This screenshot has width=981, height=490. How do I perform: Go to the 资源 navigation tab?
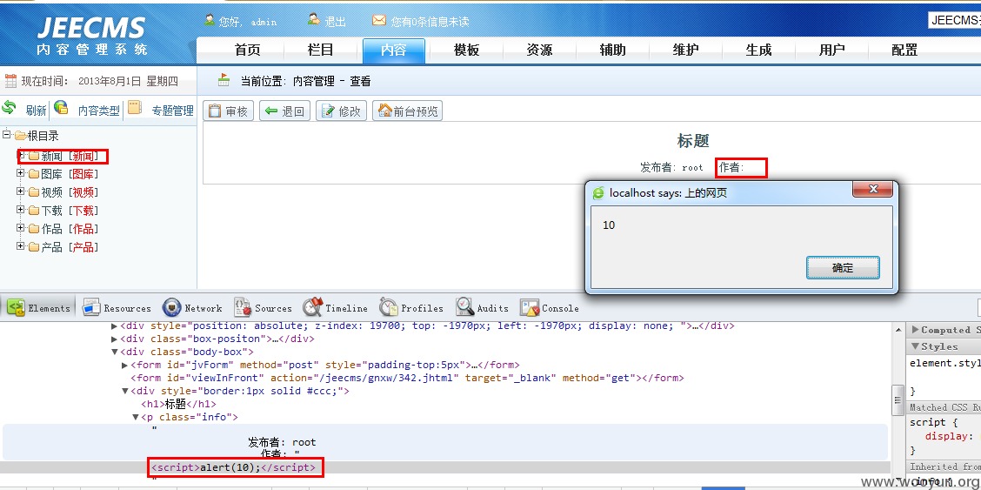539,50
